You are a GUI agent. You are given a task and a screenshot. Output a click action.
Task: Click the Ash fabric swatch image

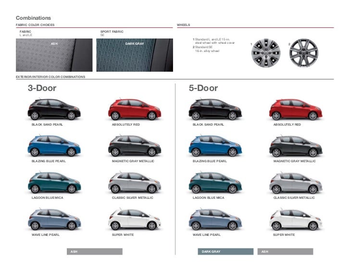pyautogui.click(x=54, y=55)
